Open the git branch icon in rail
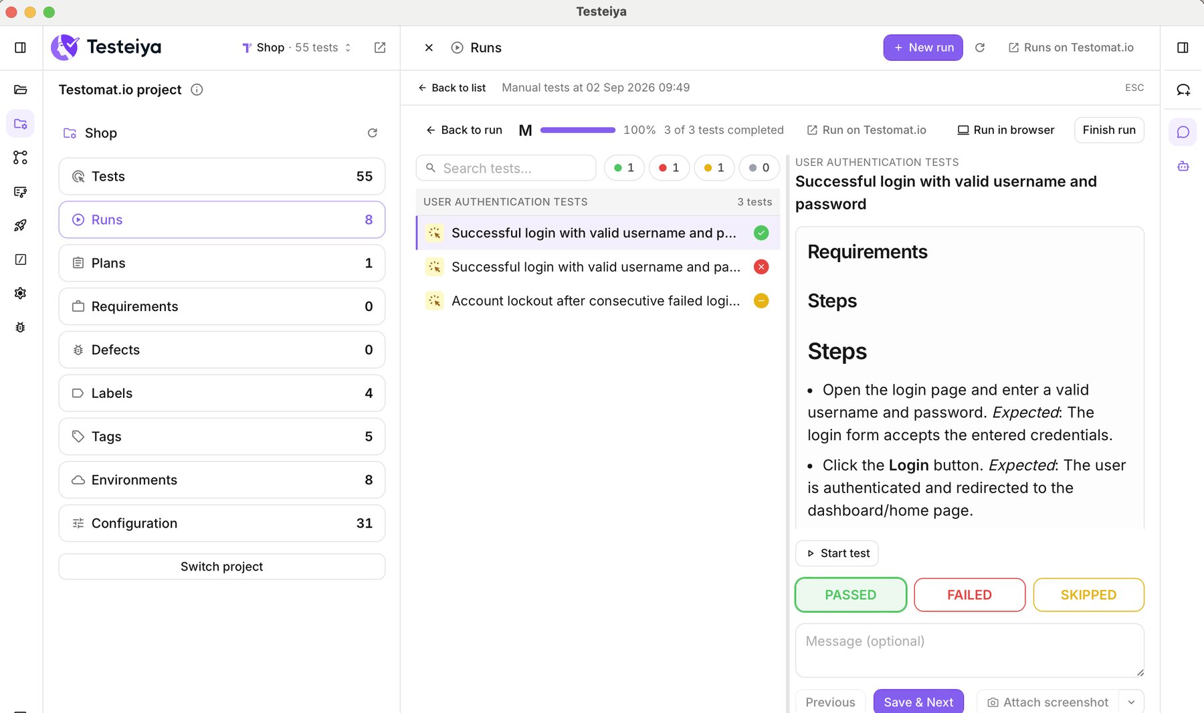The width and height of the screenshot is (1204, 713). click(x=20, y=158)
